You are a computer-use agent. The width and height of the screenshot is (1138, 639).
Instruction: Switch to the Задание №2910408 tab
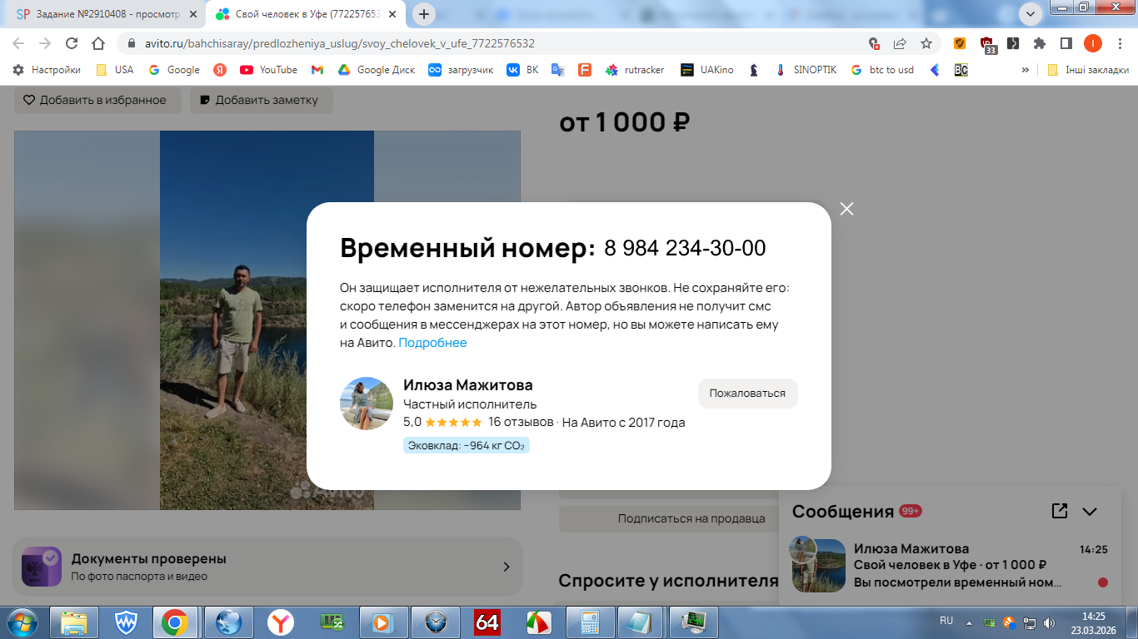[x=99, y=14]
